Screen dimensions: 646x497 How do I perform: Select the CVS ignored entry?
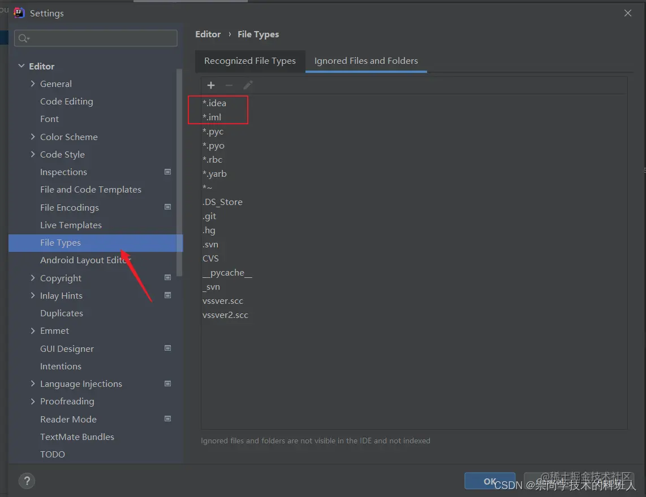pos(414,258)
